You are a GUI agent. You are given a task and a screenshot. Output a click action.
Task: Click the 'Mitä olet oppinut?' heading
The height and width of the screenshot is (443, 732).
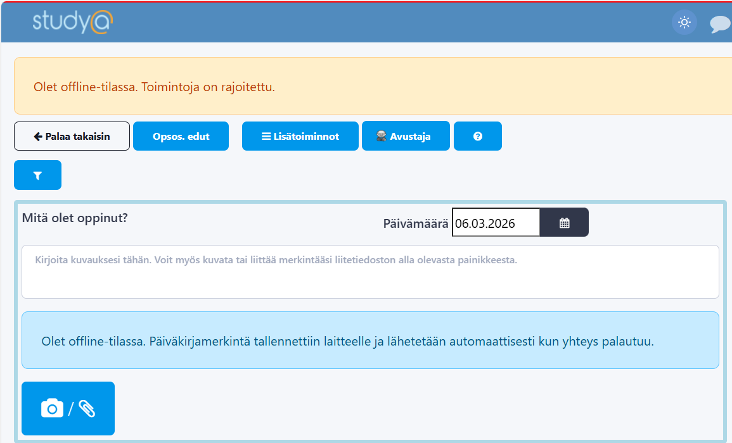click(75, 218)
